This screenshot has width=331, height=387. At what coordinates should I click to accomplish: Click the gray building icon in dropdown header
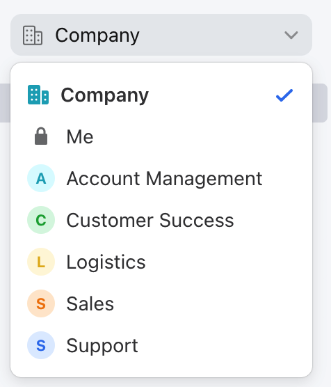point(33,35)
